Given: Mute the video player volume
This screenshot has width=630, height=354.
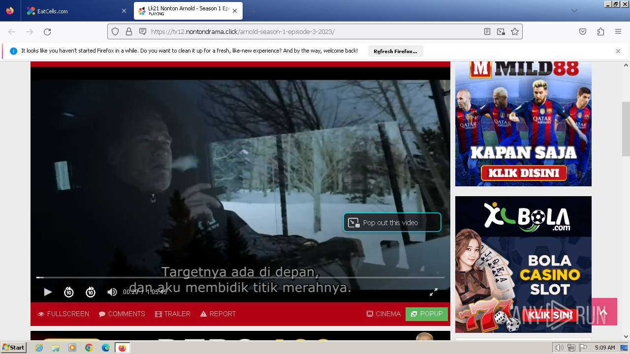Looking at the screenshot, I should 112,292.
